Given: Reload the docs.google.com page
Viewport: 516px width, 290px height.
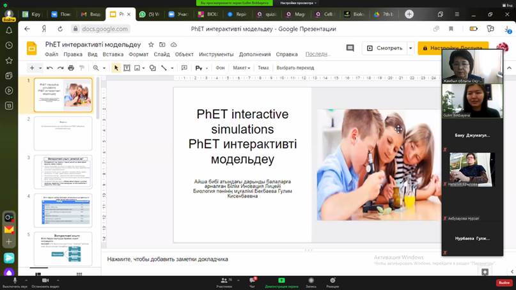Looking at the screenshot, I should coord(60,29).
